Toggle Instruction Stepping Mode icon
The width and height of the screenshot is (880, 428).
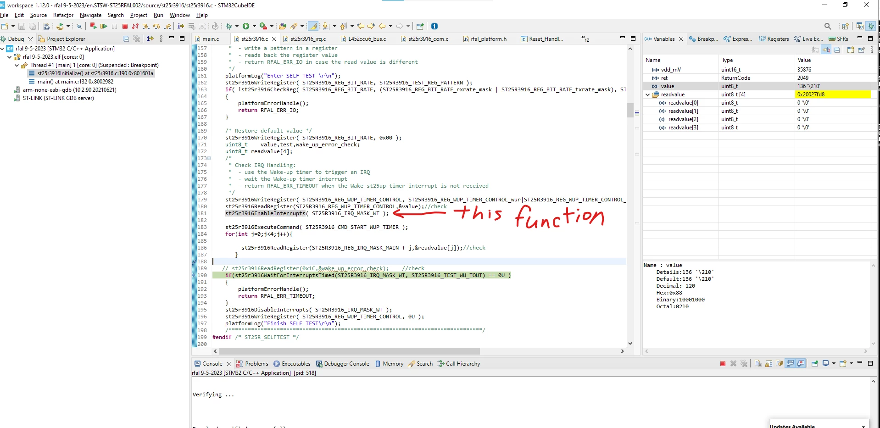(x=181, y=26)
